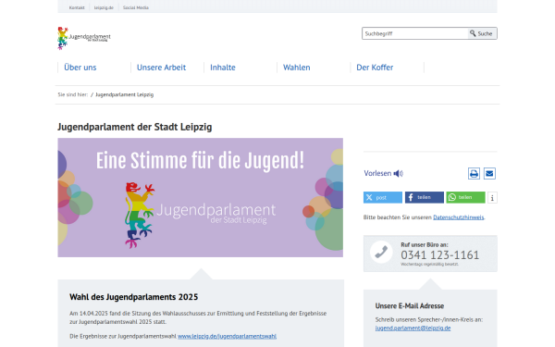The image size is (555, 347).
Task: Click the 'Sie sind hier:' breadcrumb label
Action: point(73,94)
